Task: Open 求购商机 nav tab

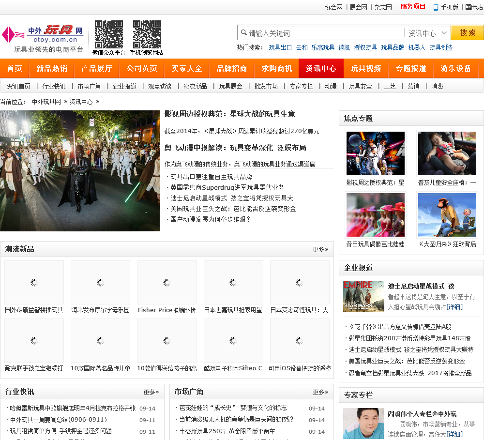Action: [276, 68]
